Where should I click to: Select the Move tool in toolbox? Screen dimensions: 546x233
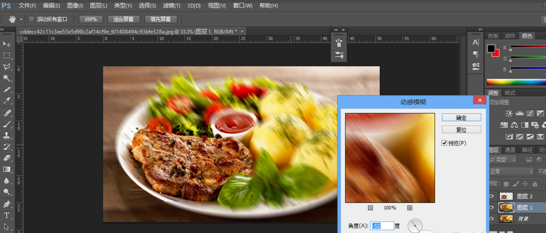click(7, 44)
